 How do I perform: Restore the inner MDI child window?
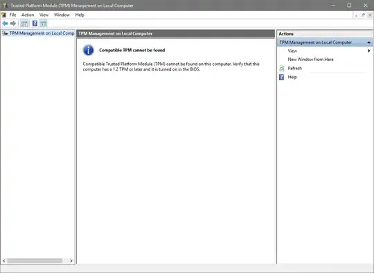(x=363, y=15)
